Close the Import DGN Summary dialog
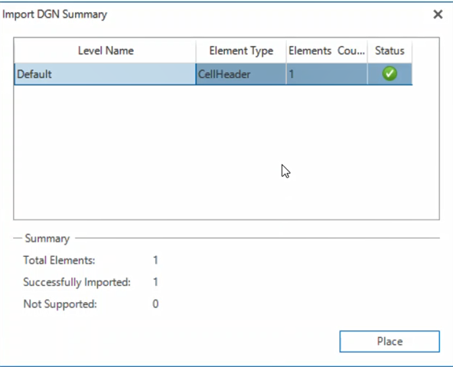This screenshot has height=367, width=453. coord(438,15)
